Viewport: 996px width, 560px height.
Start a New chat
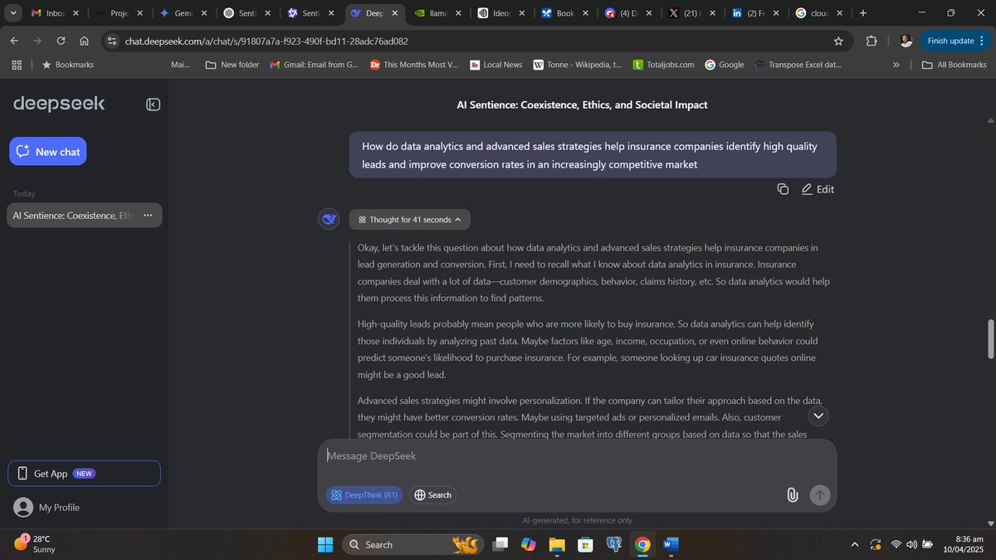(48, 152)
